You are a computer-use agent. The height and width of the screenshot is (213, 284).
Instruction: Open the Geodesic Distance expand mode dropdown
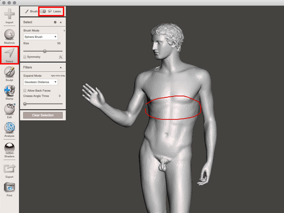click(40, 82)
